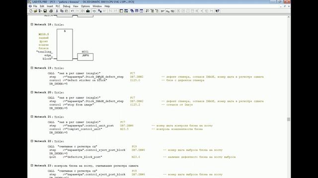Screen dimensions: 318x178
Task: Click the context Help arrow-question icon
Action: point(218,11)
